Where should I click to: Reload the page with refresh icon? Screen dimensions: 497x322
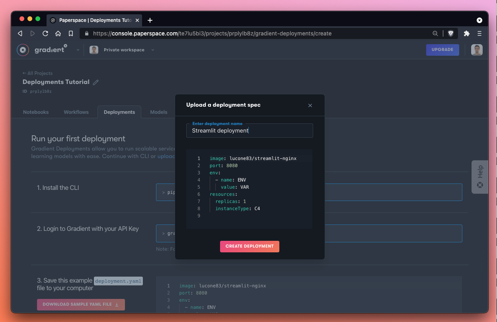point(45,33)
